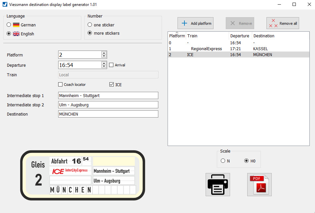Toggle the Arrival checkbox
This screenshot has width=315, height=213.
point(111,65)
